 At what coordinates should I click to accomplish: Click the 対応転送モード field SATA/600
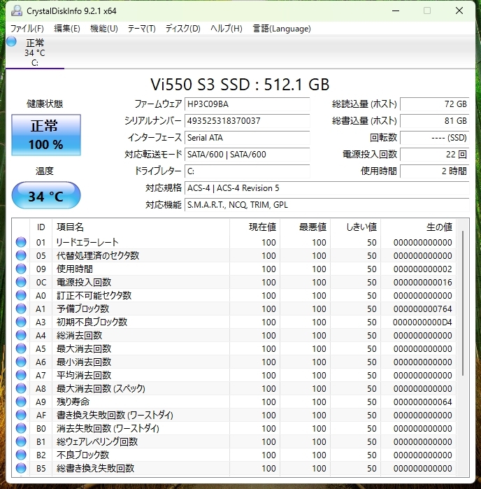pyautogui.click(x=247, y=155)
